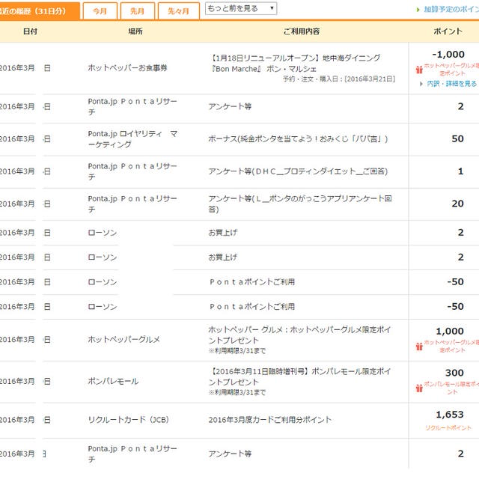
Task: Click the 1,653 points value
Action: (x=450, y=415)
